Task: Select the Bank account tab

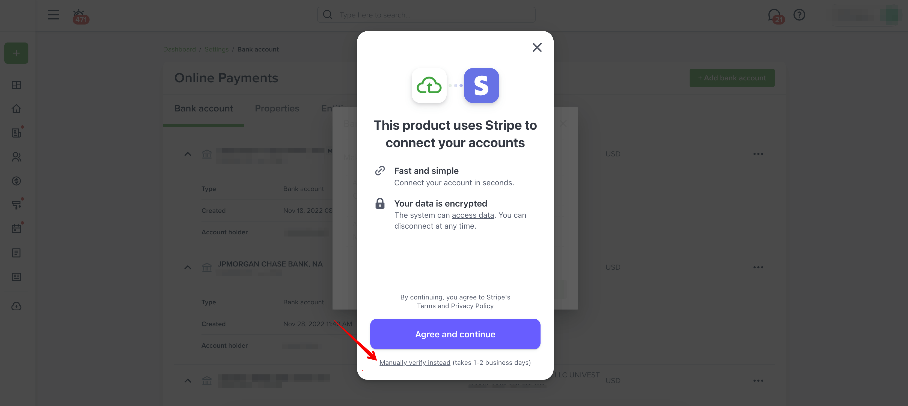Action: (x=203, y=108)
